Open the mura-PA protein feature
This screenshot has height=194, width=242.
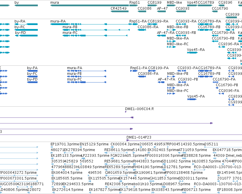click(x=86, y=71)
